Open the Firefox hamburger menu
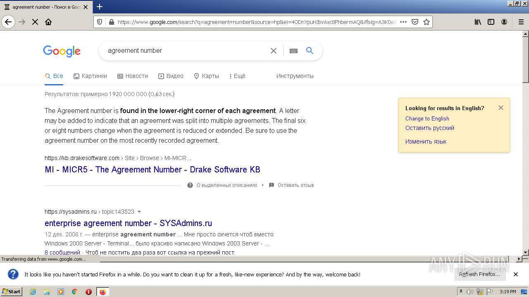The width and height of the screenshot is (529, 297). point(521,22)
